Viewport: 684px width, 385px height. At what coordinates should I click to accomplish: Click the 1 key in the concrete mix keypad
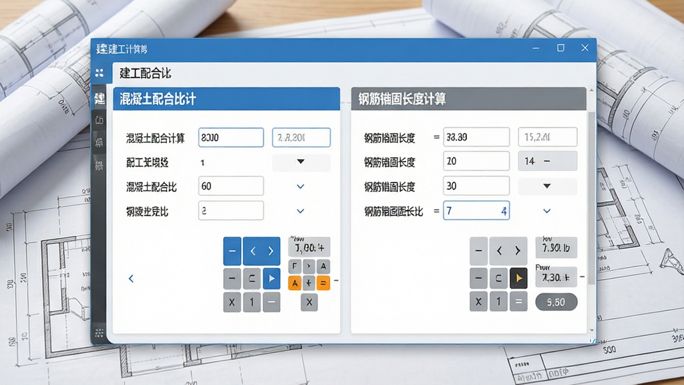click(252, 302)
